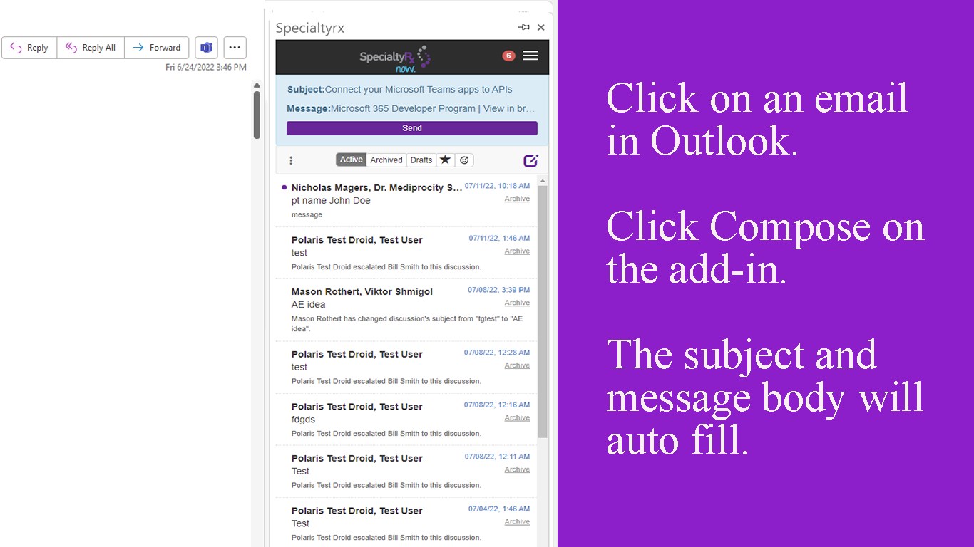Image resolution: width=974 pixels, height=547 pixels.
Task: Open the Nicholas Magers, Dr. Mediprocity discussion
Action: (406, 201)
